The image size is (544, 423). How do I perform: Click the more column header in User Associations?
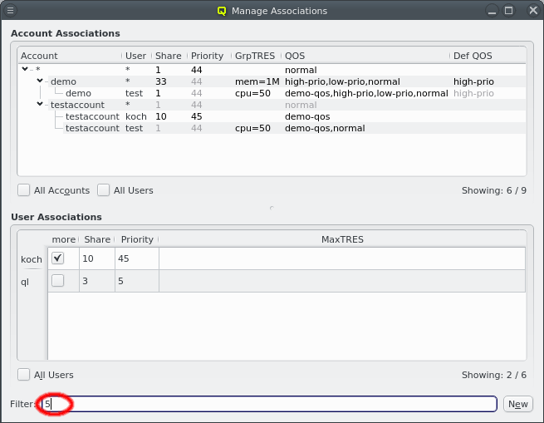coord(63,239)
